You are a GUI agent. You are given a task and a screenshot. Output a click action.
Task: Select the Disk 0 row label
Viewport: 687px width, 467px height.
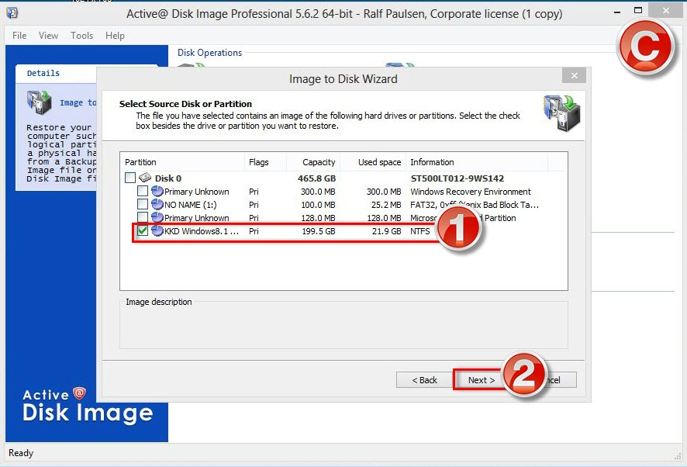[167, 178]
